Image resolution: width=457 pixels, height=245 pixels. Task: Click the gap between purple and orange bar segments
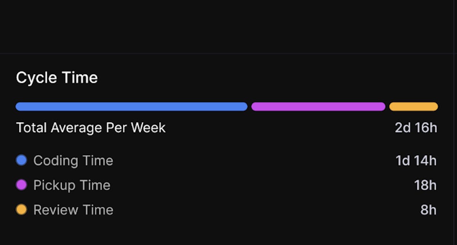387,107
